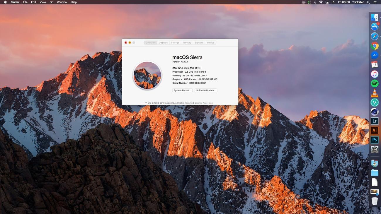Click the Trickster user name in menu bar
Image resolution: width=381 pixels, height=214 pixels.
click(358, 2)
